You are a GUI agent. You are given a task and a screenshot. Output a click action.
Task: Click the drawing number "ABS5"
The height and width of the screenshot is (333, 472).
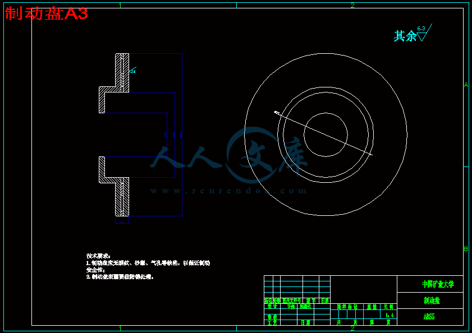click(429, 317)
